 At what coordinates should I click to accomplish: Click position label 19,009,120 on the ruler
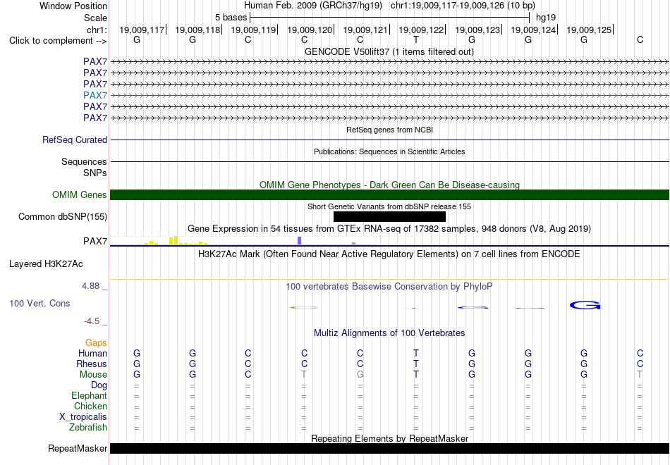click(310, 30)
